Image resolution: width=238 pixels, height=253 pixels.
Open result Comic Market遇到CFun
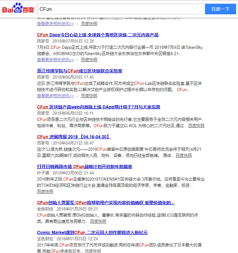tap(92, 232)
